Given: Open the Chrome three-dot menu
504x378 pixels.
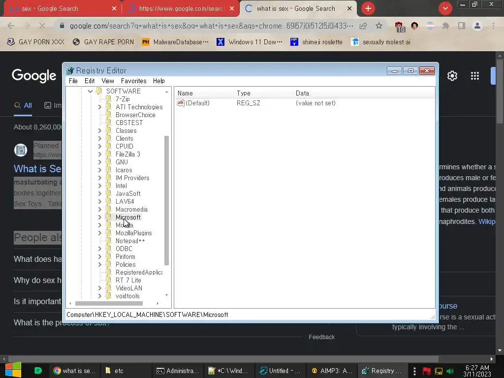Looking at the screenshot, I should click(x=493, y=26).
